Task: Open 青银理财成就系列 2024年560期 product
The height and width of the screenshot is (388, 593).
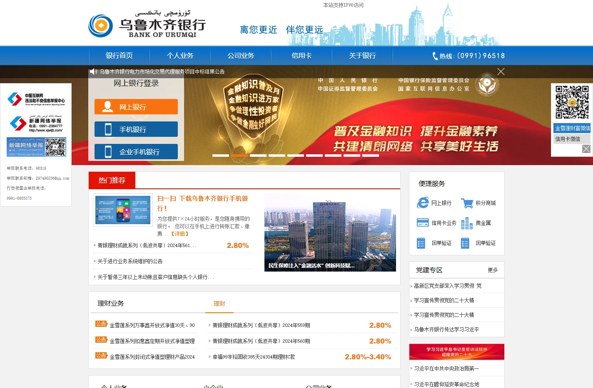Action: pos(261,341)
